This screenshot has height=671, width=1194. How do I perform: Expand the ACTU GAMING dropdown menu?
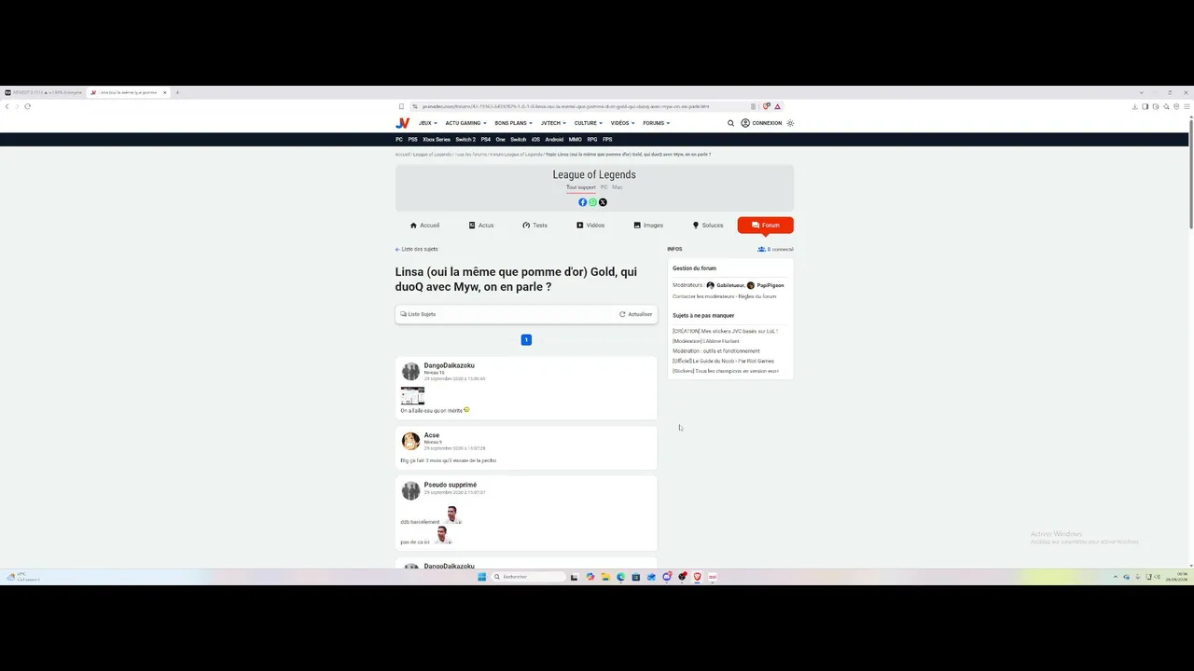pos(465,123)
